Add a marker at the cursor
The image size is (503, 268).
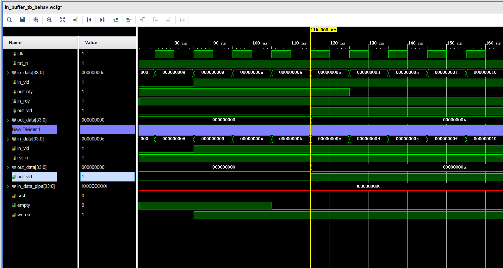pos(142,20)
